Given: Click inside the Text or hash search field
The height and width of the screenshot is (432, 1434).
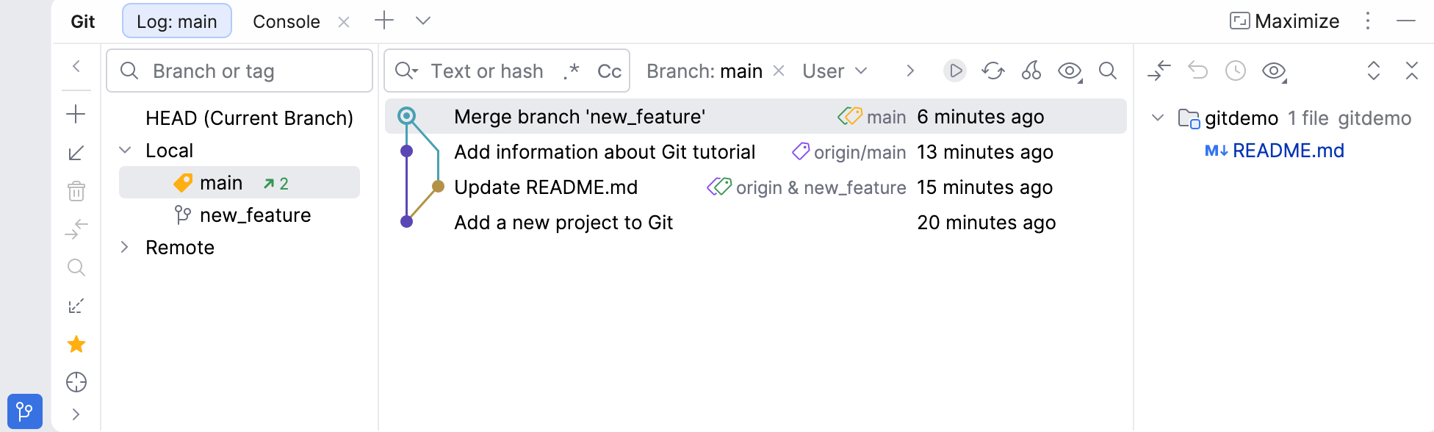Looking at the screenshot, I should (489, 71).
